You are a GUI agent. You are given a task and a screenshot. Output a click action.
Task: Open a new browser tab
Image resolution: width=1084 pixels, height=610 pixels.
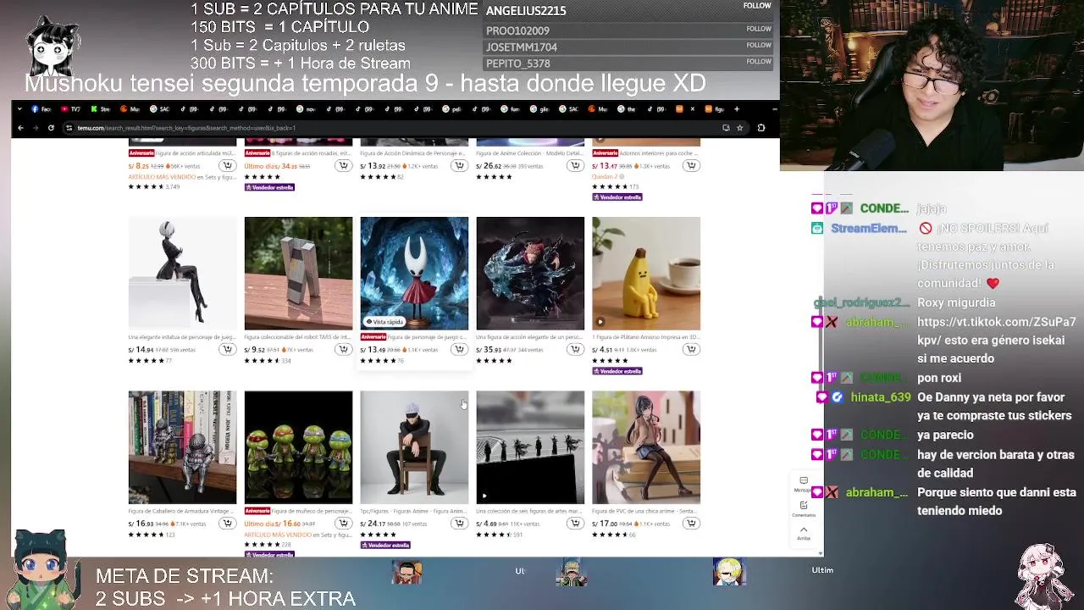pyautogui.click(x=737, y=109)
